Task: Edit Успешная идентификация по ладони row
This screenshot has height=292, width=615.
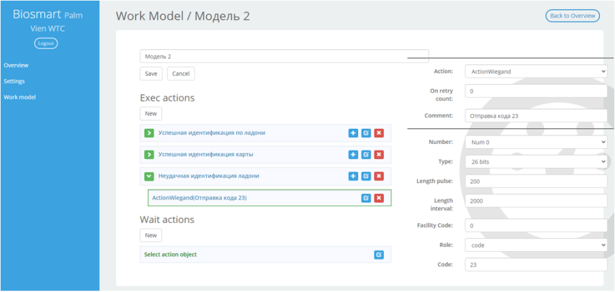Action: pyautogui.click(x=366, y=133)
